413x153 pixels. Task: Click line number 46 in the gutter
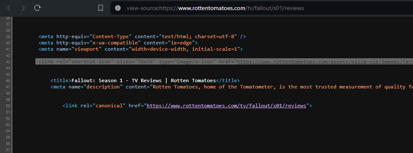click(8, 80)
